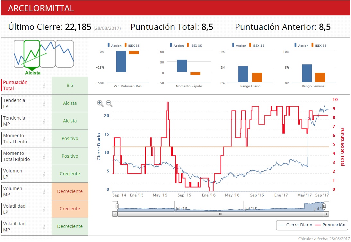The height and width of the screenshot is (242, 351).
Task: Click the Cierre Diario axis title
Action: point(99,147)
